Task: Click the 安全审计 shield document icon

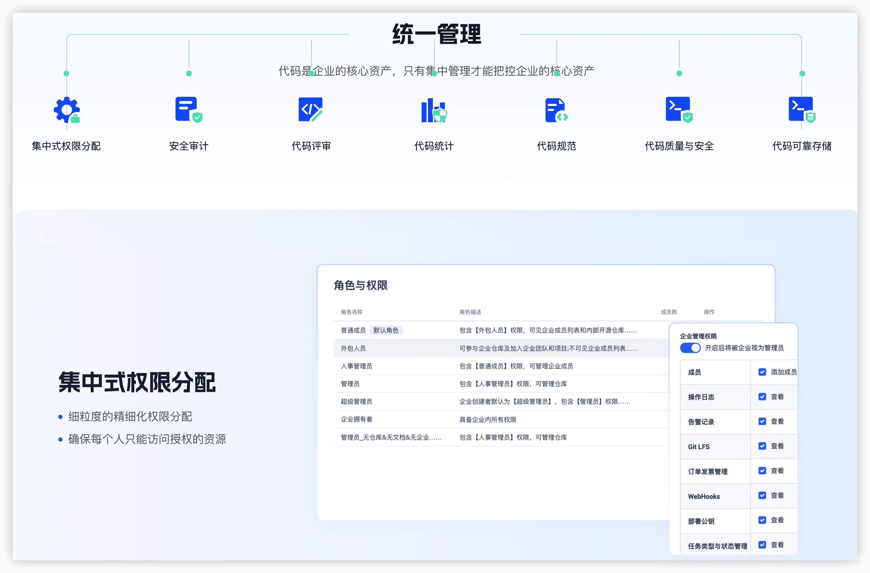Action: point(188,110)
